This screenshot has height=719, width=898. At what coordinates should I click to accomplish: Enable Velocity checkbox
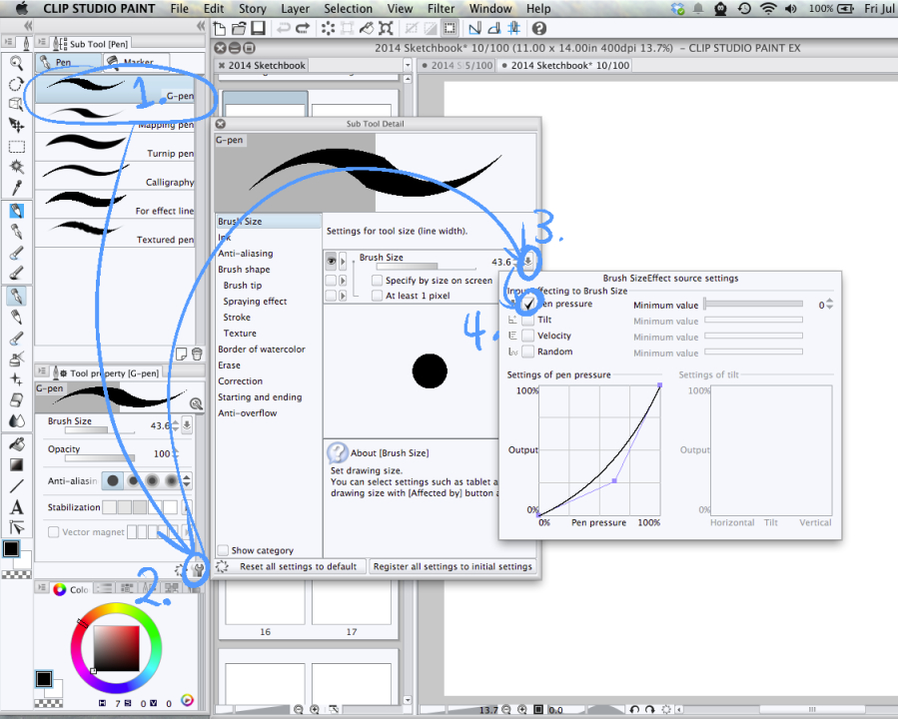528,336
